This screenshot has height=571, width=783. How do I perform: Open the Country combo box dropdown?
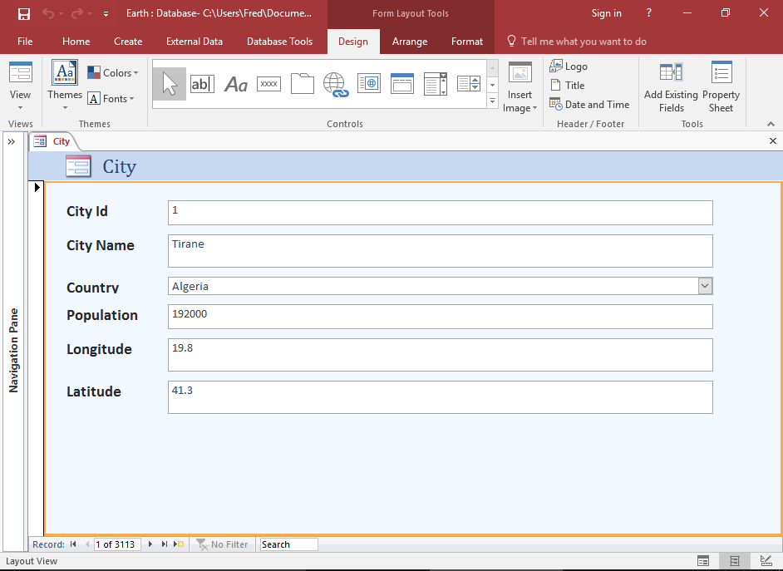pyautogui.click(x=705, y=286)
